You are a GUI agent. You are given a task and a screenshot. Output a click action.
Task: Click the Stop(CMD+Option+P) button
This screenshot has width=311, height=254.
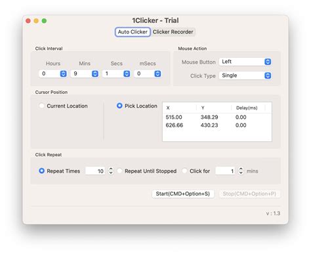point(249,194)
